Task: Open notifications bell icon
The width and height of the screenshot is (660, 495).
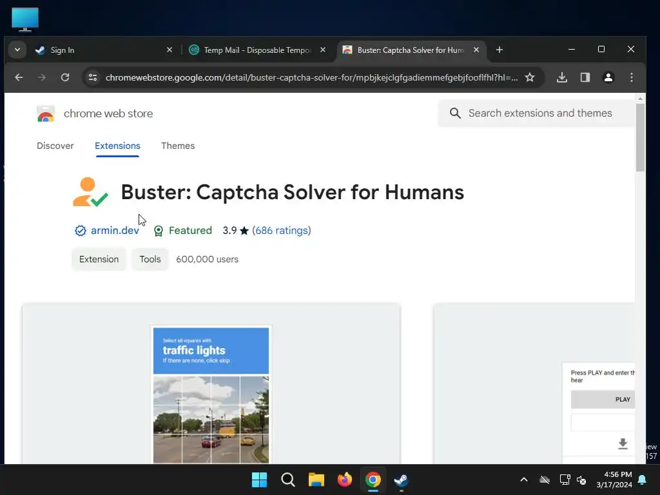Action: [643, 480]
